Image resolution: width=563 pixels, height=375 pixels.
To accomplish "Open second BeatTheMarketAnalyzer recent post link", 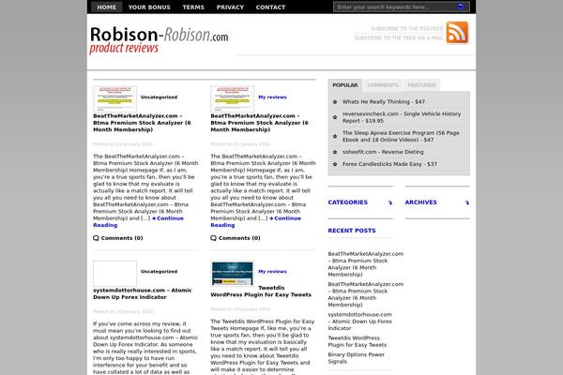I will coord(366,294).
